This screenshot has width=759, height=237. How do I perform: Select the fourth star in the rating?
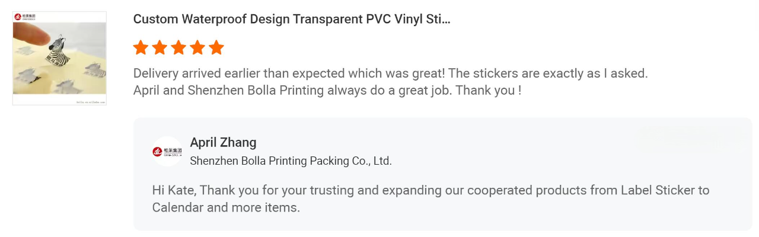tap(197, 47)
